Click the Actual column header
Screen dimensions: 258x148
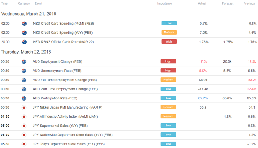coord(202,3)
